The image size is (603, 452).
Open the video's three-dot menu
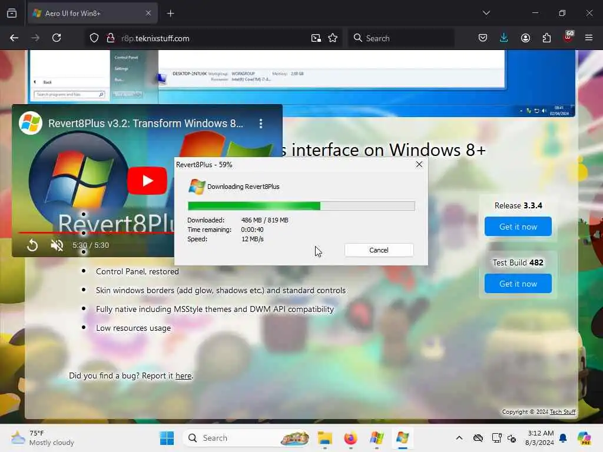261,124
